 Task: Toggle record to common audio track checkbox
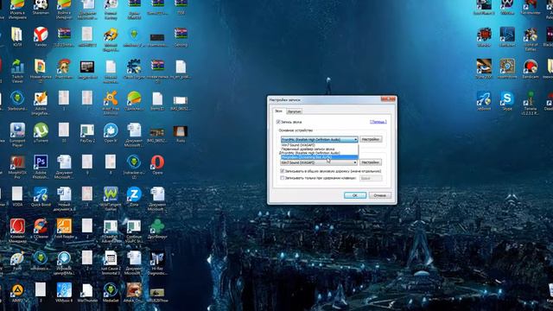tap(283, 171)
